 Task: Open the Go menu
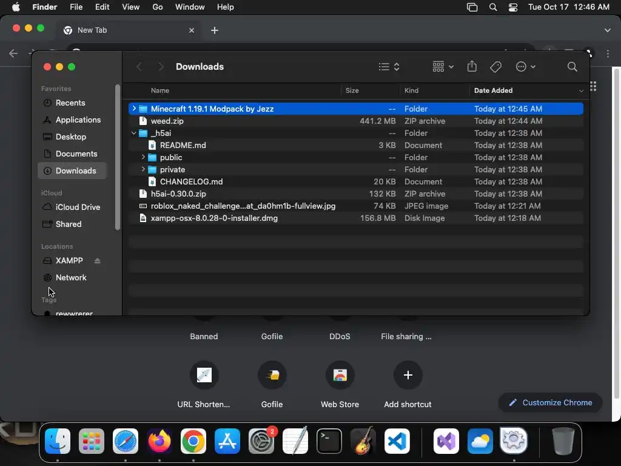coord(158,7)
